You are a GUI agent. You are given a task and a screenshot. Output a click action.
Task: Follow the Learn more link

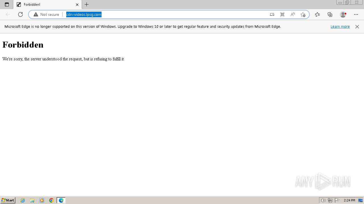tap(340, 27)
